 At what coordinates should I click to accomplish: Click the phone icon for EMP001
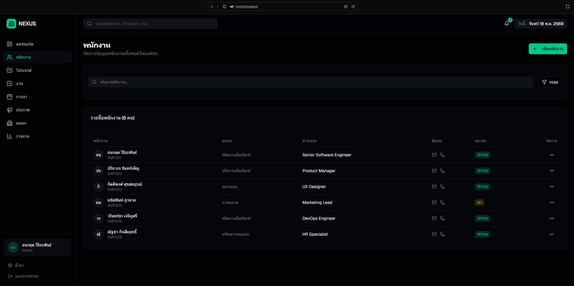pos(442,155)
